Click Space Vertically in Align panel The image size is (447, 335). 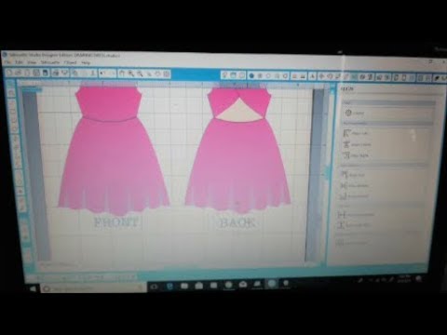355,225
